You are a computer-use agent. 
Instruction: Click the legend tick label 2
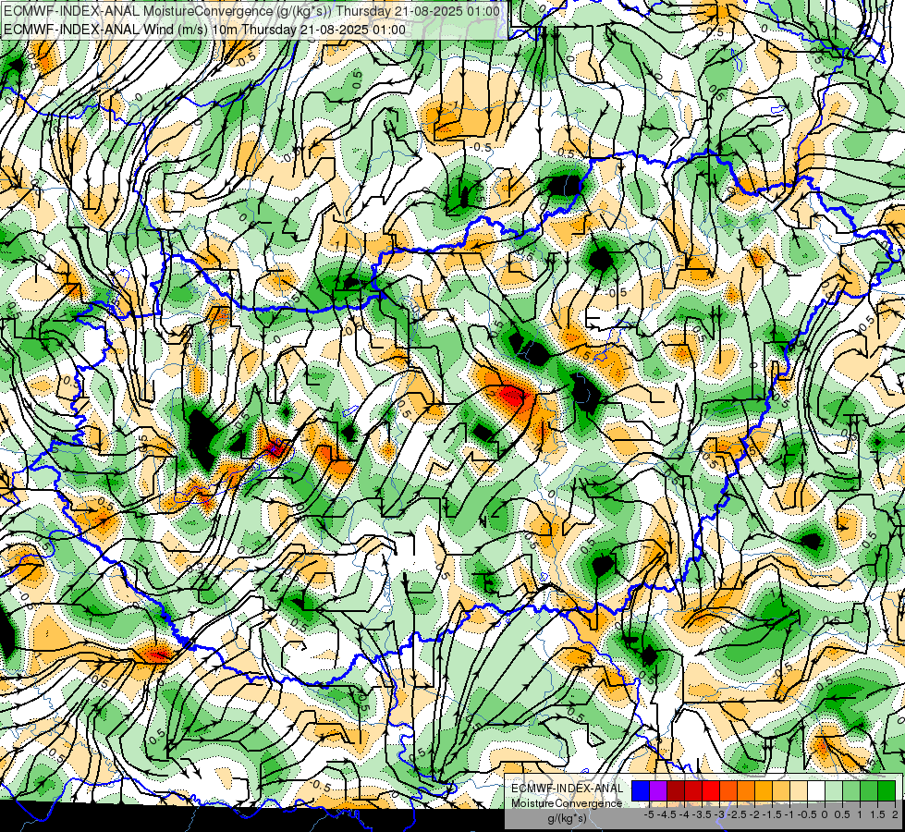895,814
